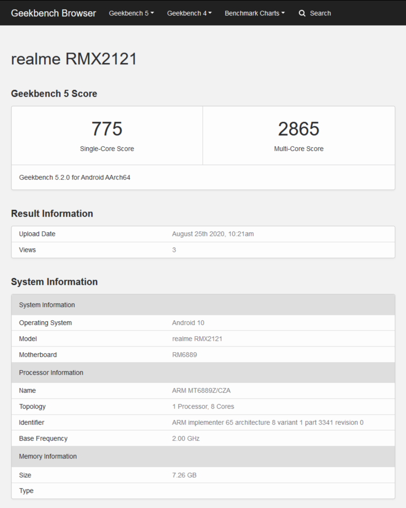This screenshot has height=508, width=406.
Task: Click the Topology row label
Action: point(32,406)
